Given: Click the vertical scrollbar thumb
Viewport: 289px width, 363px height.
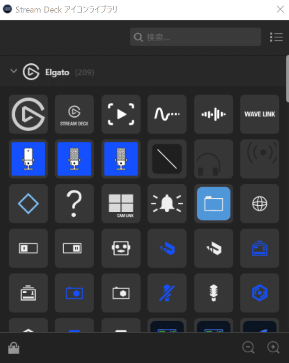Looking at the screenshot, I should tap(288, 79).
